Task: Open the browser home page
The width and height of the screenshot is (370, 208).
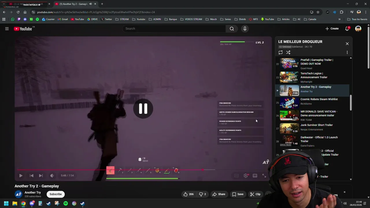Action: click(25, 12)
